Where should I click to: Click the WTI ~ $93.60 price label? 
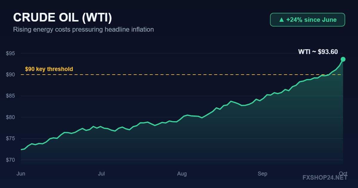point(318,52)
